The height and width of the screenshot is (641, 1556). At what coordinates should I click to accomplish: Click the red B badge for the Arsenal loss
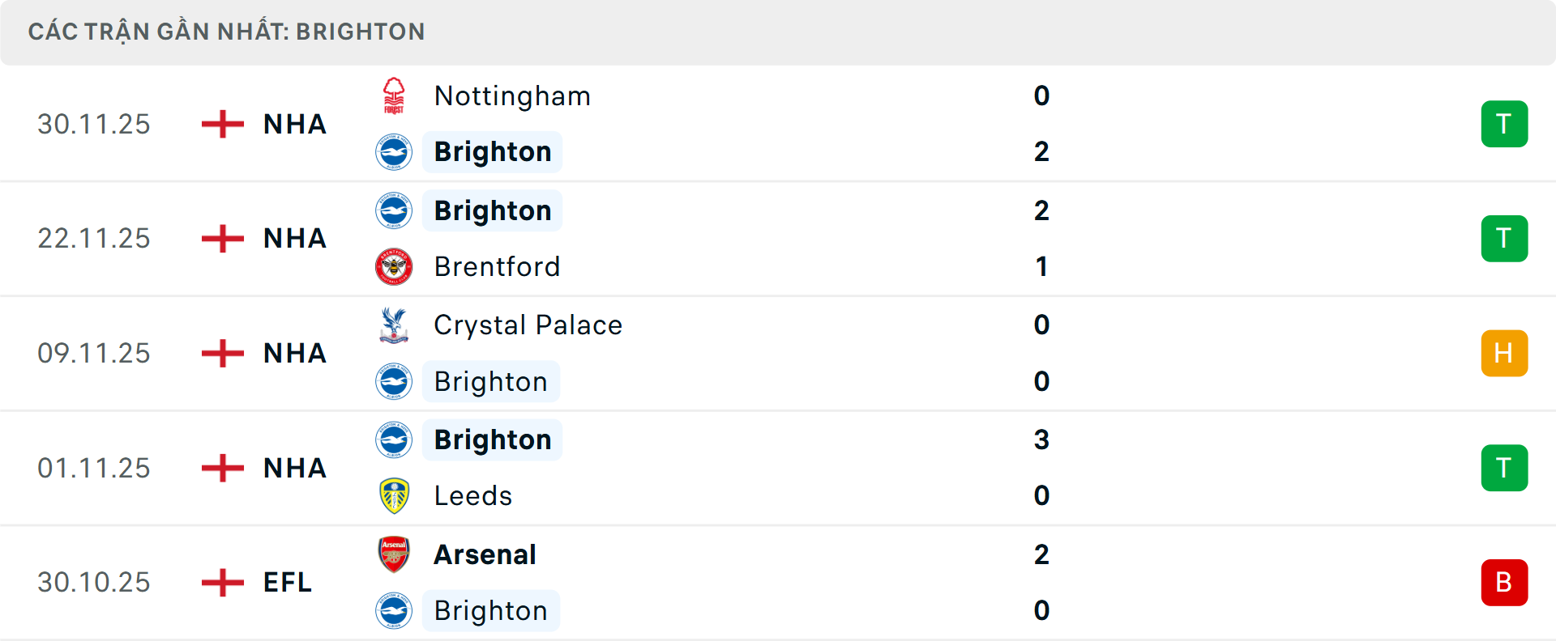pyautogui.click(x=1504, y=582)
